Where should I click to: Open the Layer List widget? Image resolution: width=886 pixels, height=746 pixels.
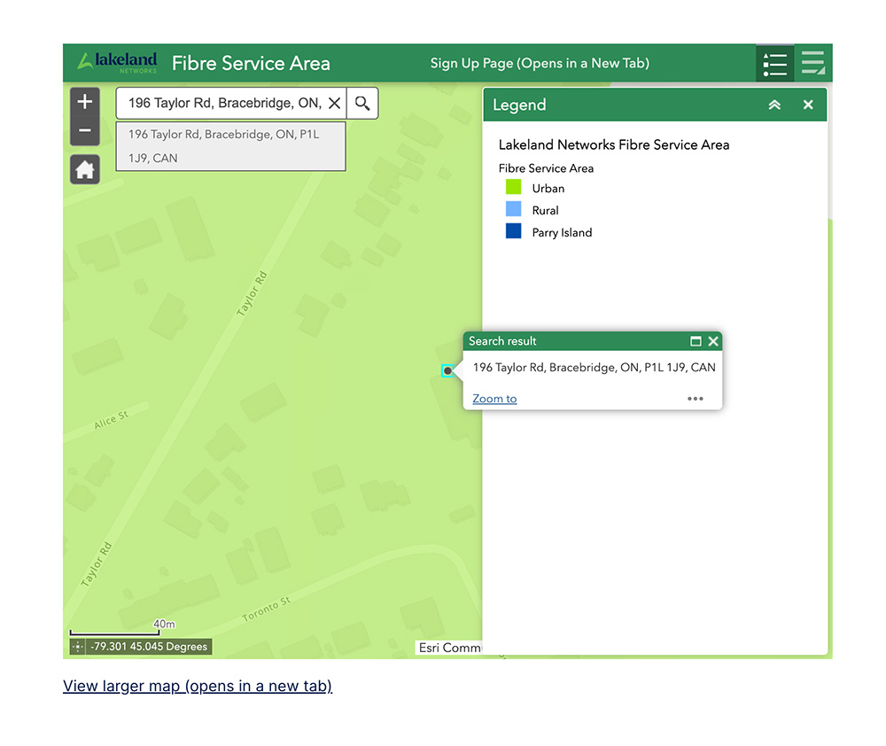813,63
